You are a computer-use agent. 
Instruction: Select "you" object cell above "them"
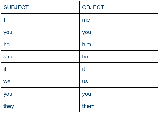[x=119, y=94]
